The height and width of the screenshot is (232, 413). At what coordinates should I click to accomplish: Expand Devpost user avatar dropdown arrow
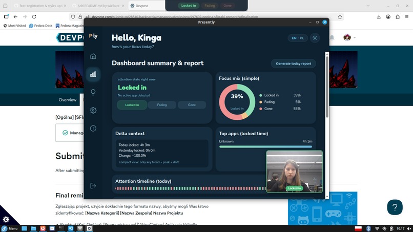(x=355, y=38)
